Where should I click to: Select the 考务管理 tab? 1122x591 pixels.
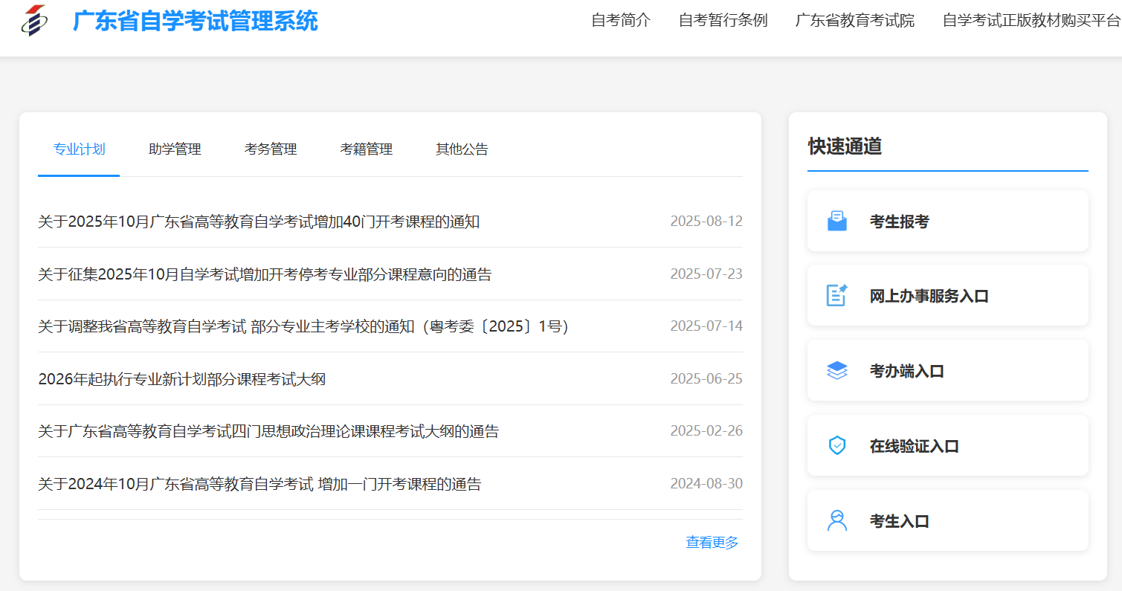click(x=270, y=149)
